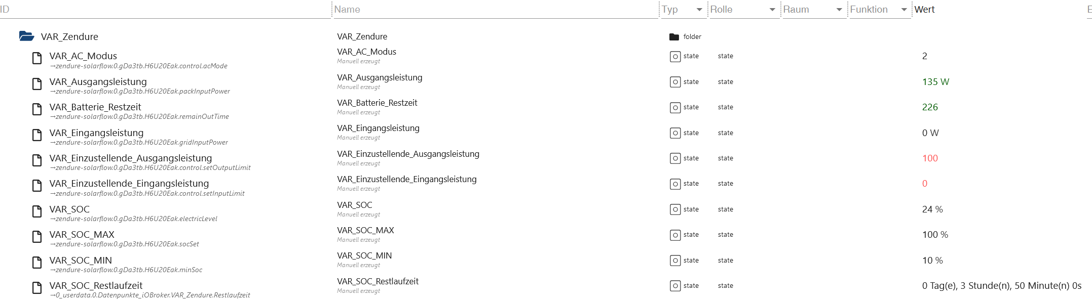Click the file icon beside VAR_AC_Modus
1092x302 pixels.
[37, 58]
